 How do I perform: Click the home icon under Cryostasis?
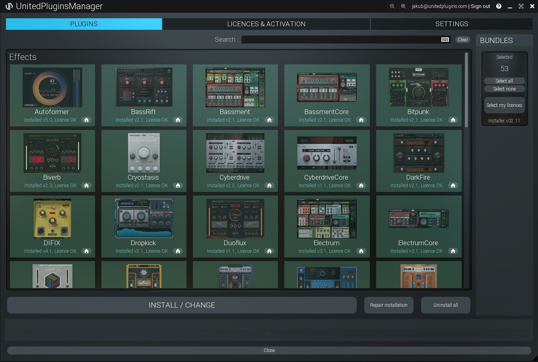pos(178,185)
